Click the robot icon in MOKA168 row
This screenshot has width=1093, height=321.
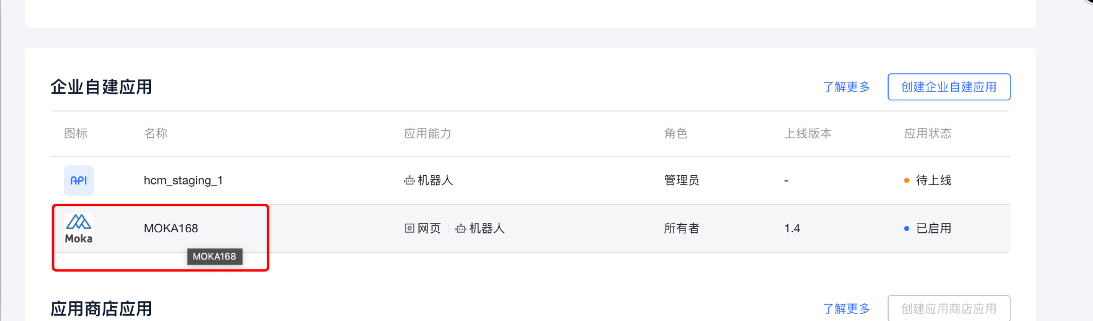pos(461,228)
